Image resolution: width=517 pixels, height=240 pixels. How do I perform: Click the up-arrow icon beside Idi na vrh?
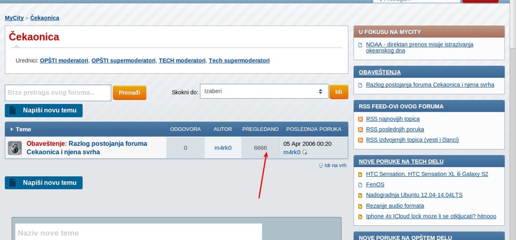tap(320, 165)
